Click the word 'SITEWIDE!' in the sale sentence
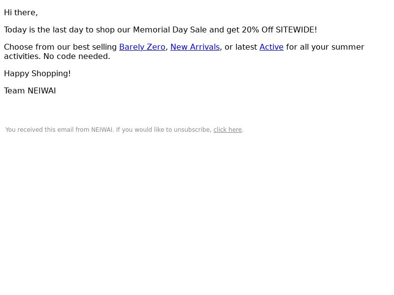Viewport: 394px width, 295px height. [296, 30]
